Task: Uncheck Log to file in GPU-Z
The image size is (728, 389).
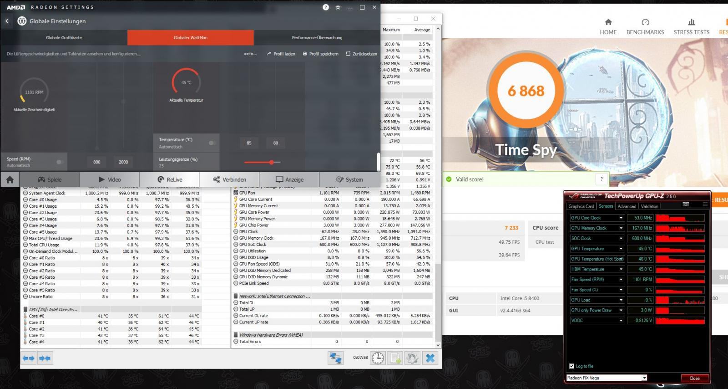Action: [572, 366]
